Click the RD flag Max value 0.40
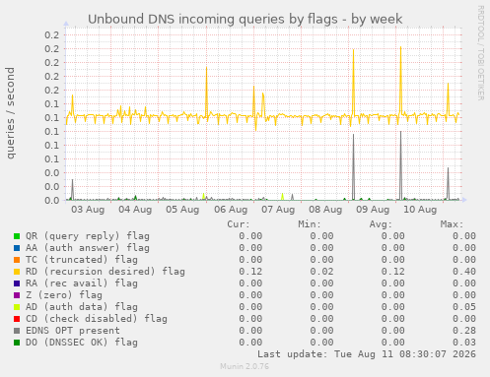490x377 pixels. (464, 272)
